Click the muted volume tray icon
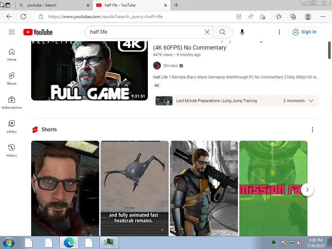This screenshot has width=332, height=249. pyautogui.click(x=299, y=243)
